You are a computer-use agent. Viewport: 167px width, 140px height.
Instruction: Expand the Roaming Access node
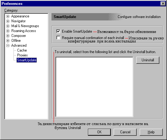tap(8, 31)
